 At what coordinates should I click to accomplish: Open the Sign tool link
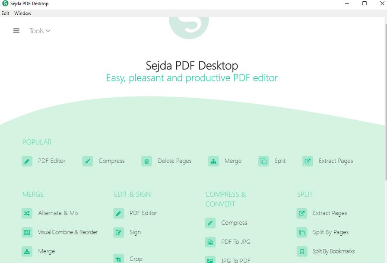[x=135, y=232]
